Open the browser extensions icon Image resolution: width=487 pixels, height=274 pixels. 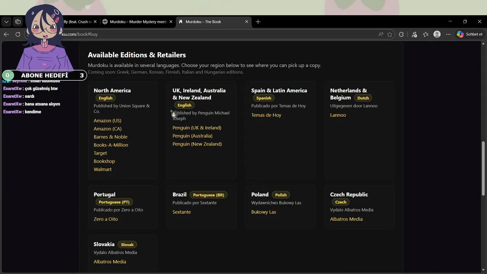pyautogui.click(x=401, y=34)
